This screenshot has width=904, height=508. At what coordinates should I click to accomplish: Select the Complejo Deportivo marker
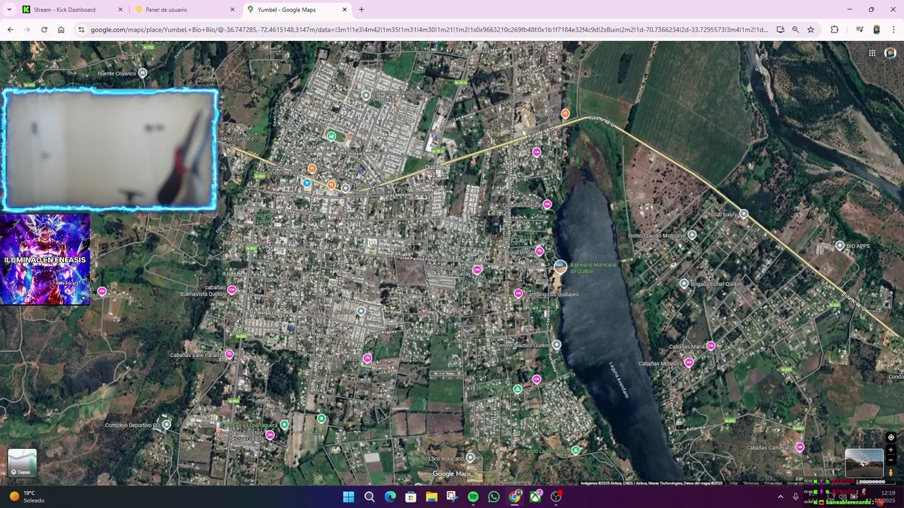click(167, 424)
